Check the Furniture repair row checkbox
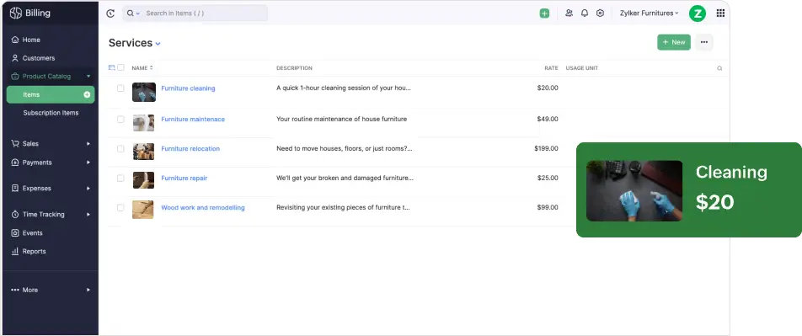Viewport: 802px width, 336px height. pyautogui.click(x=120, y=178)
